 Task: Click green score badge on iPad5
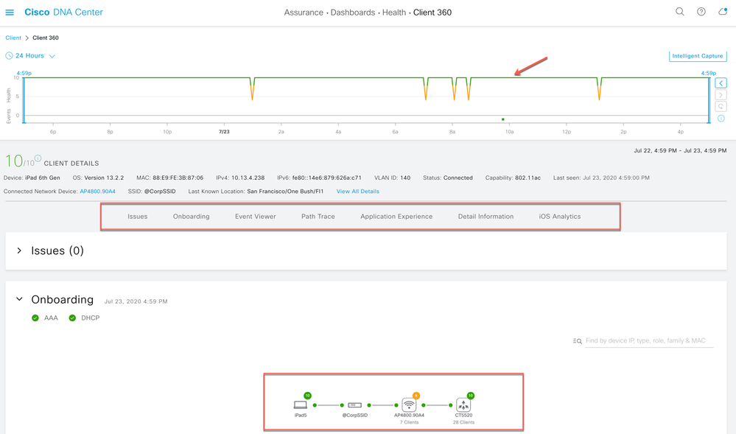click(x=307, y=396)
